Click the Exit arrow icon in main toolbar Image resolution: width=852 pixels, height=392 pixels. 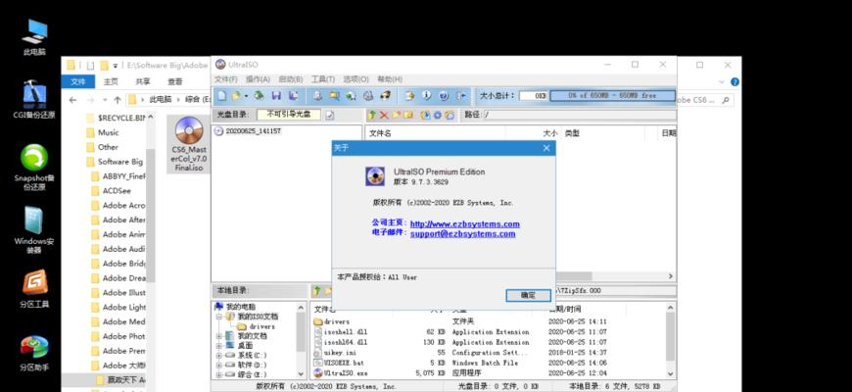(x=461, y=96)
